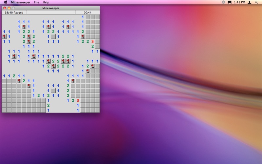Click flag between green 2s below the flag pair
The width and height of the screenshot is (262, 164).
[x=53, y=66]
